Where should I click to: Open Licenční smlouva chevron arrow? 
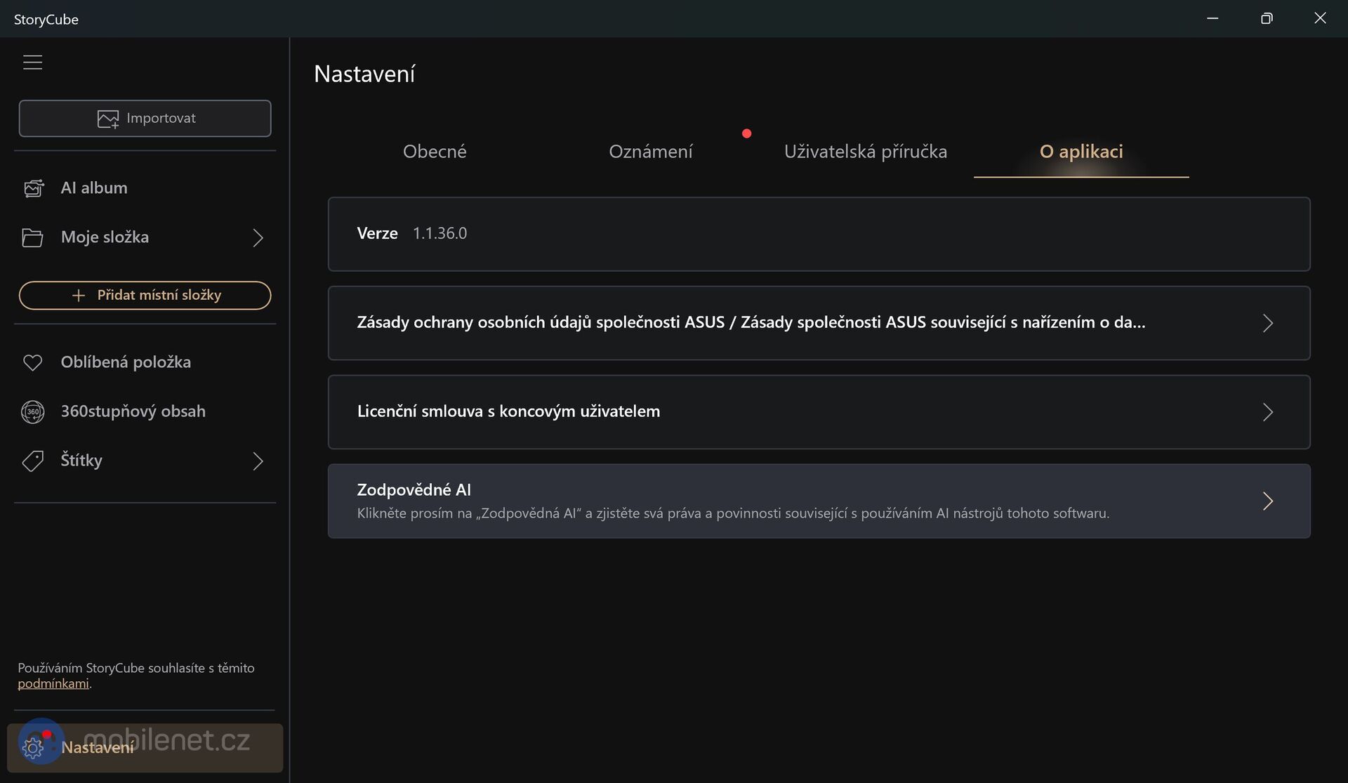[x=1267, y=412]
